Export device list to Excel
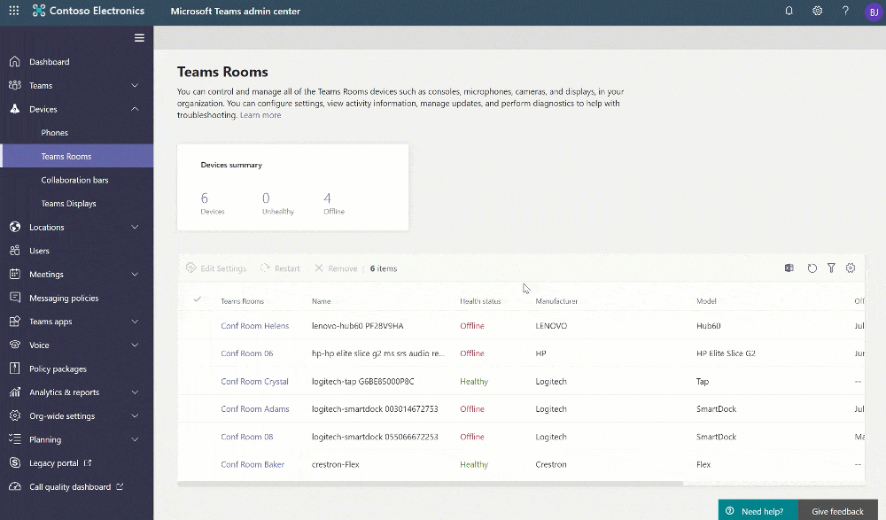The width and height of the screenshot is (886, 520). 789,268
